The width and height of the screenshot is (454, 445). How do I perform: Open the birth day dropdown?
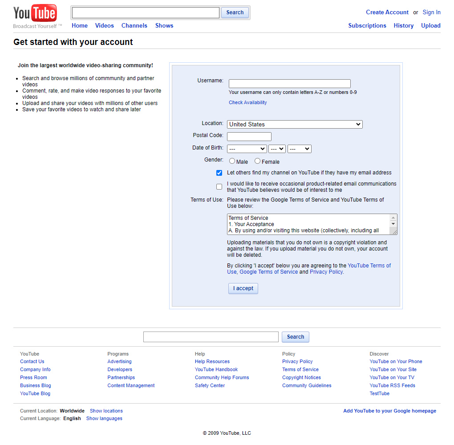pyautogui.click(x=277, y=149)
